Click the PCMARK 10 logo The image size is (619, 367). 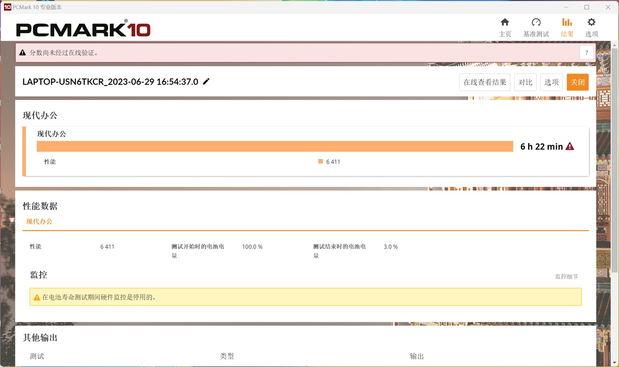84,29
